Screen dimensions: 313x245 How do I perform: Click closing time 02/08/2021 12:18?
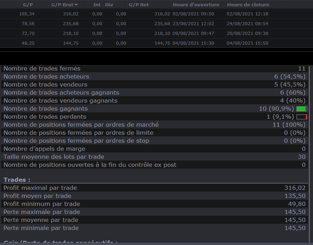click(247, 14)
